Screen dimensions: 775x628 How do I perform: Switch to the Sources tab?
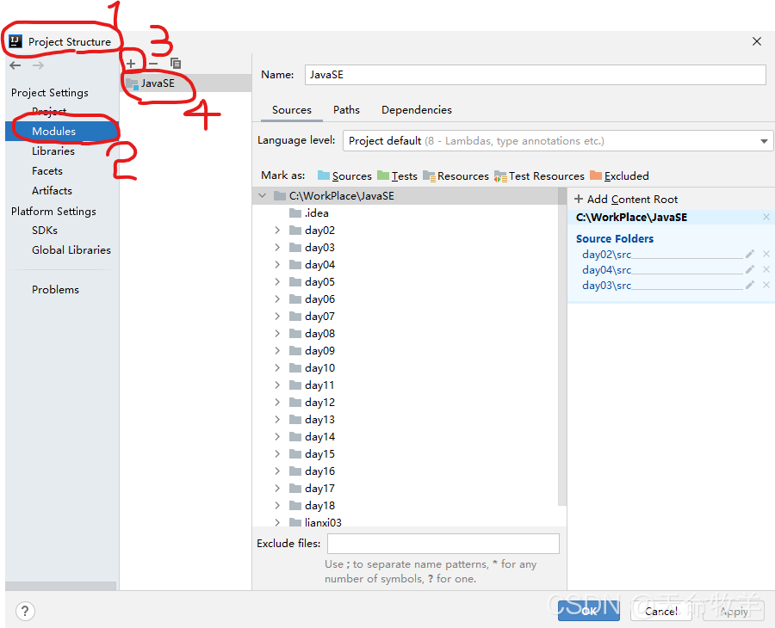(x=292, y=110)
